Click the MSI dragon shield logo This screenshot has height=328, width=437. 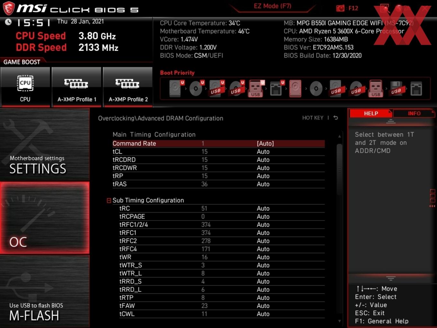point(9,8)
